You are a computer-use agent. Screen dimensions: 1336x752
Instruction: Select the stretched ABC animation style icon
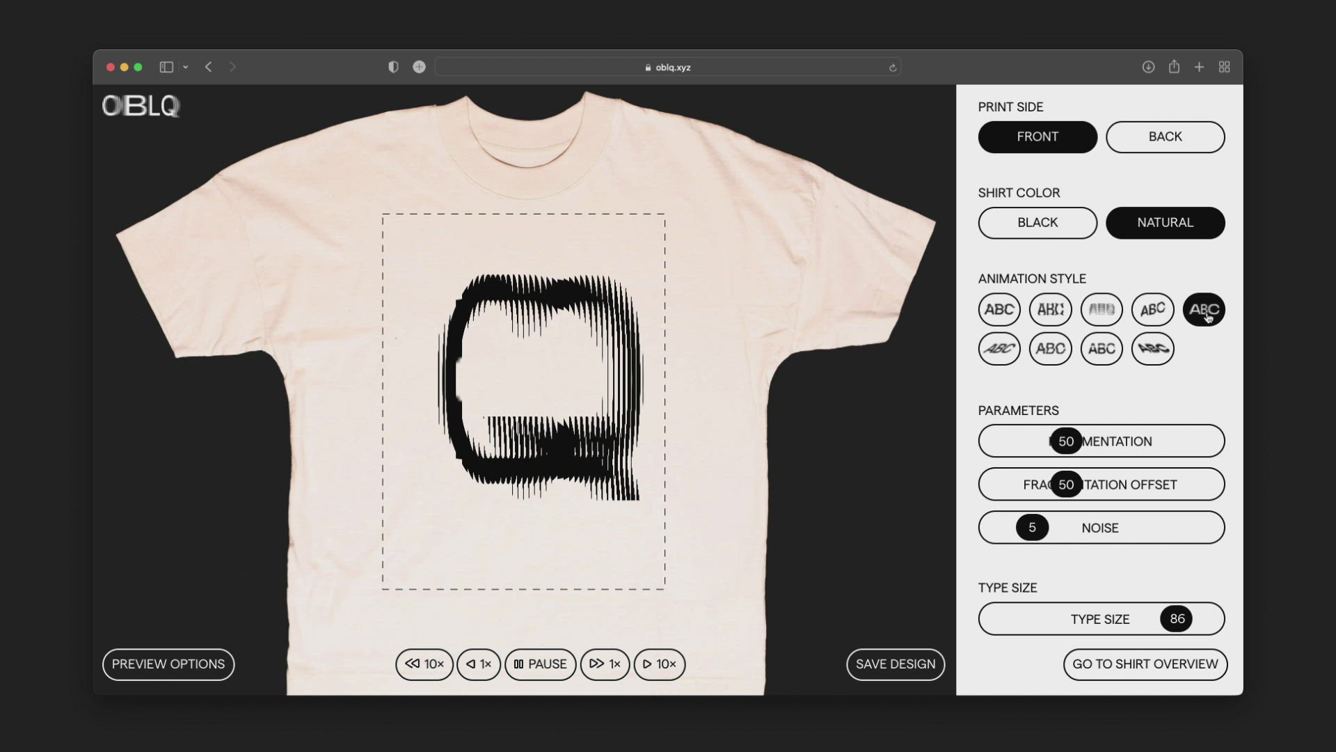pos(1051,310)
